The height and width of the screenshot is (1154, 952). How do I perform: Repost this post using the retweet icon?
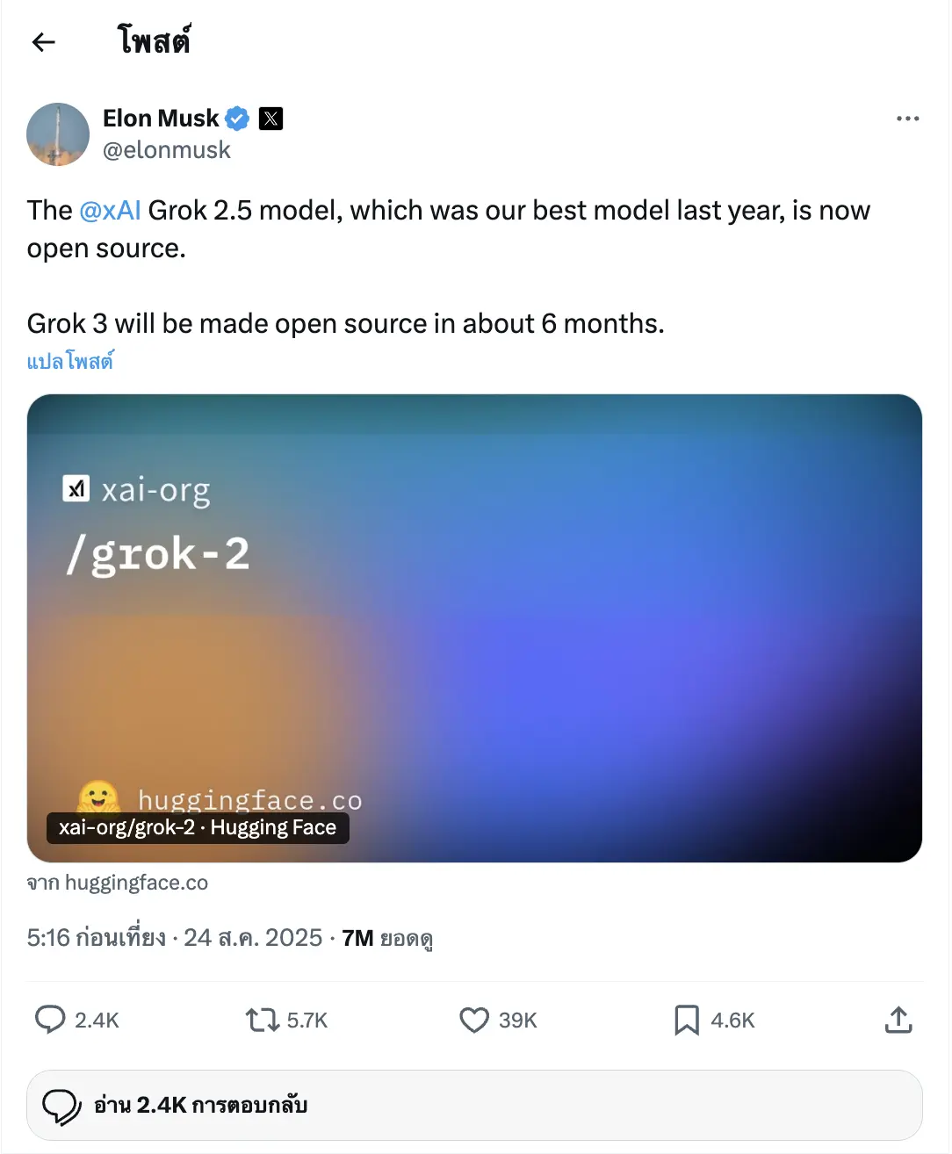pos(262,1020)
